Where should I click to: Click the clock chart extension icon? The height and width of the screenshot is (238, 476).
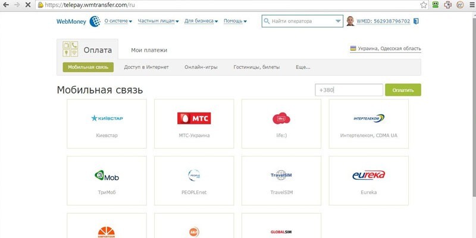point(461,5)
